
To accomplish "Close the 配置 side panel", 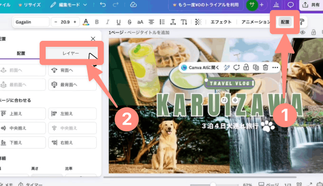I will [93, 39].
